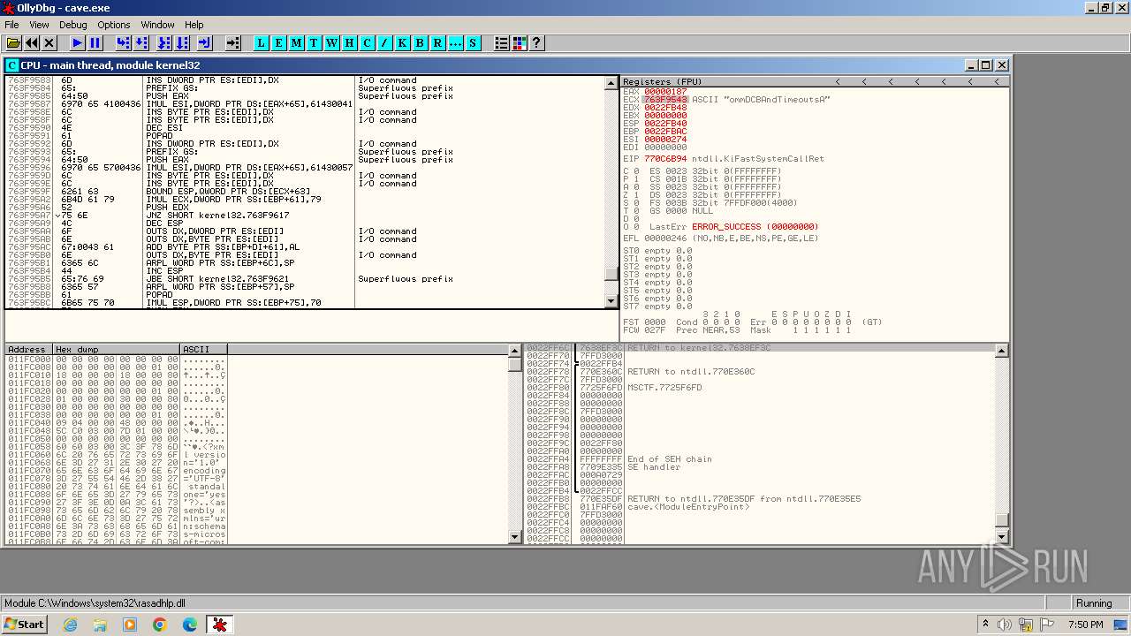
Task: Open Appearance options color grid icon
Action: click(x=520, y=42)
